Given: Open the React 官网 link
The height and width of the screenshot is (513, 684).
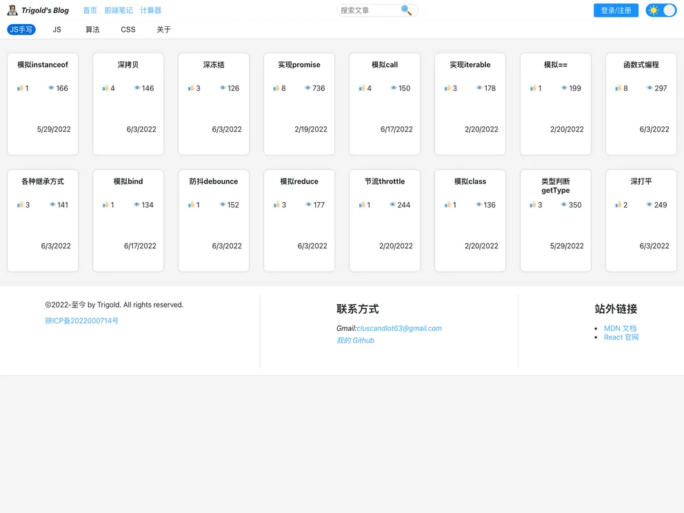Looking at the screenshot, I should [621, 337].
